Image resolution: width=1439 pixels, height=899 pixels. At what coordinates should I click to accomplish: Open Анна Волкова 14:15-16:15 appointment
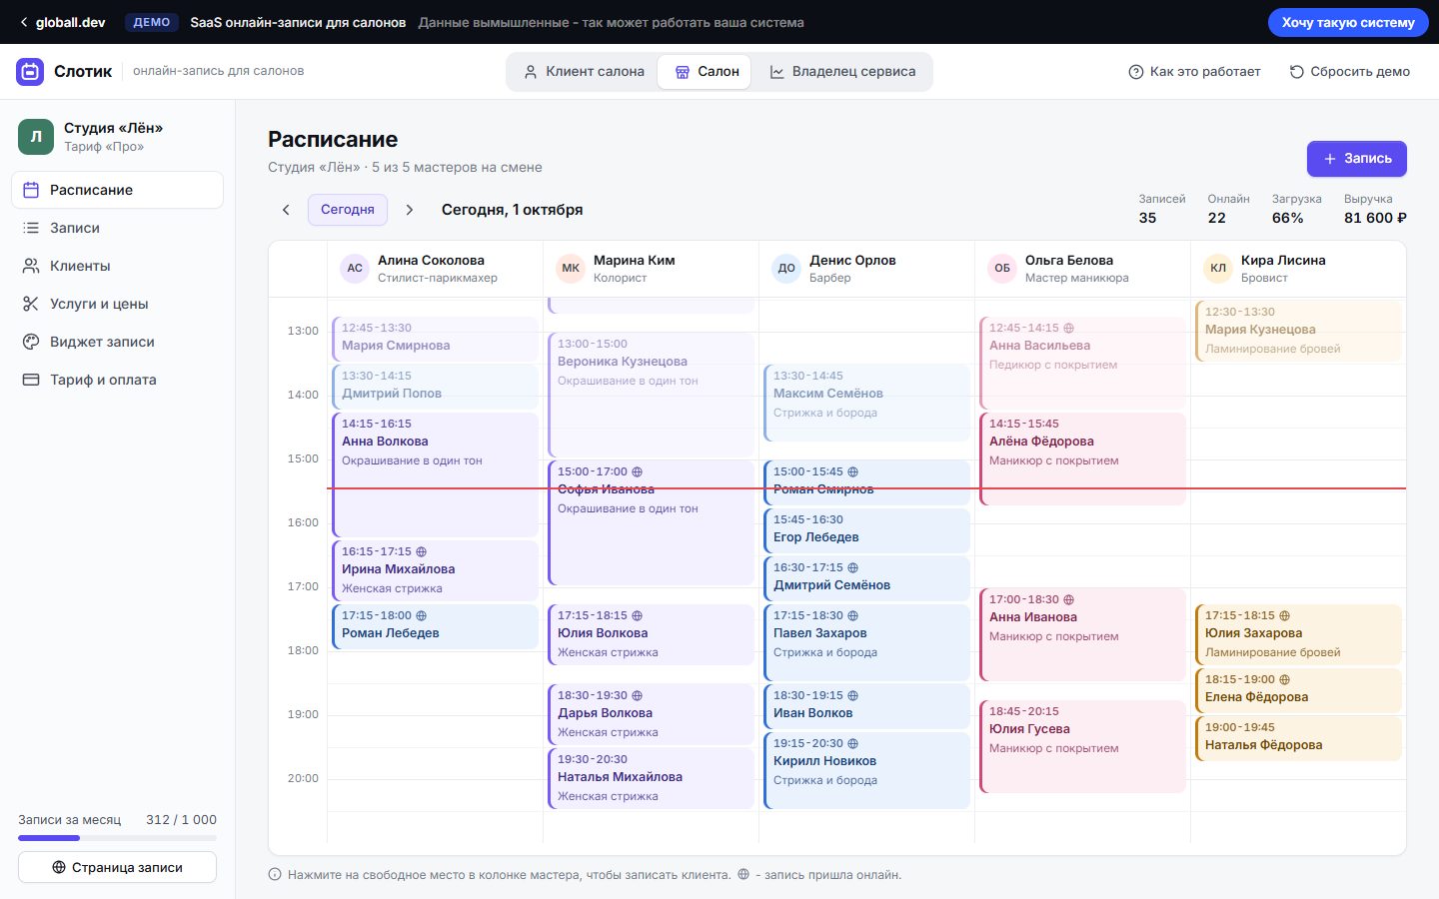pyautogui.click(x=435, y=474)
